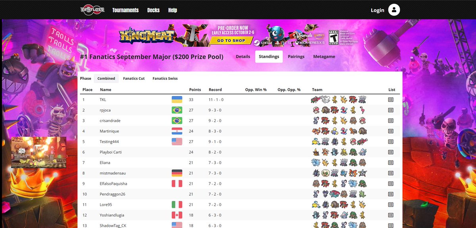This screenshot has width=476, height=228.
Task: Open the Tournaments menu
Action: (x=125, y=10)
